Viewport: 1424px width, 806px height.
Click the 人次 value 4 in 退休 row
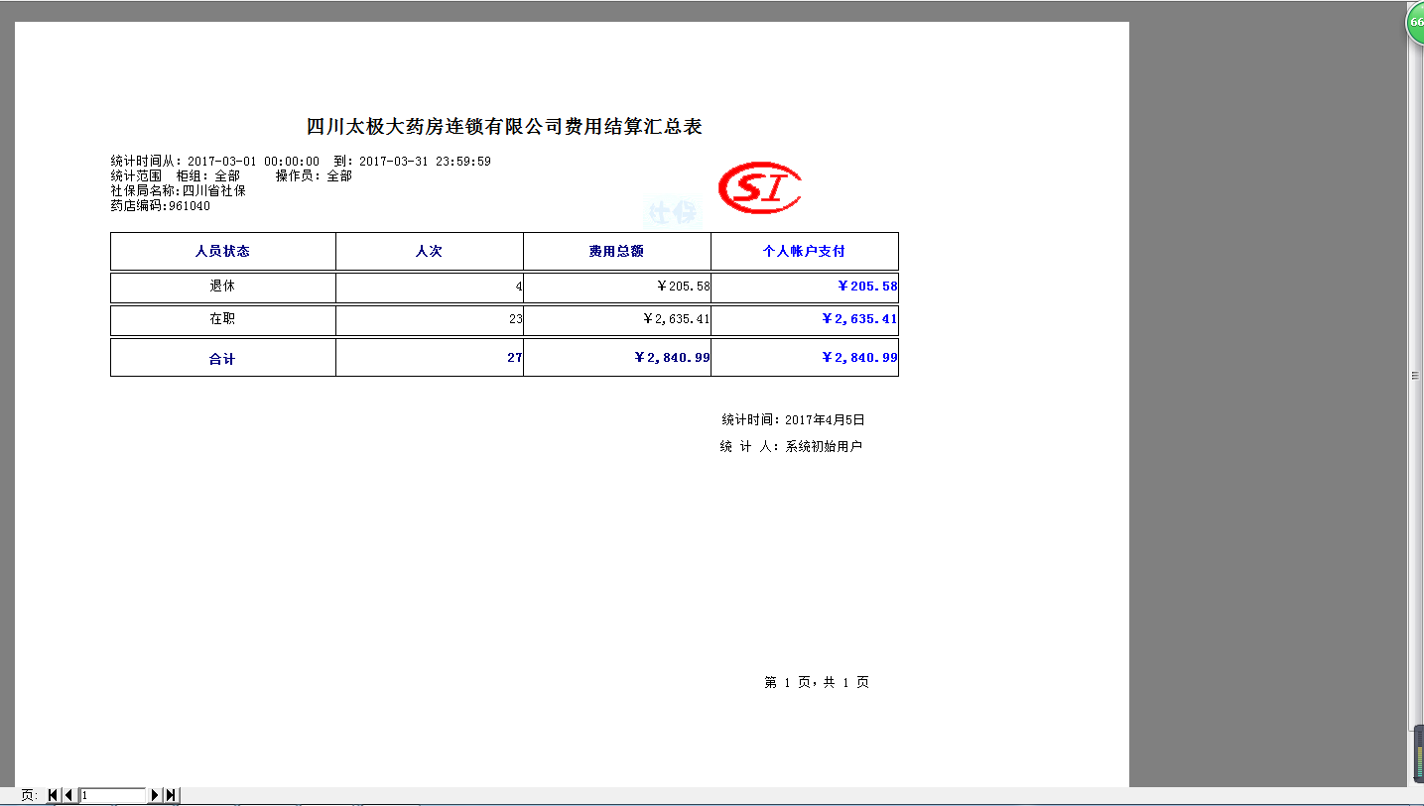click(x=519, y=287)
